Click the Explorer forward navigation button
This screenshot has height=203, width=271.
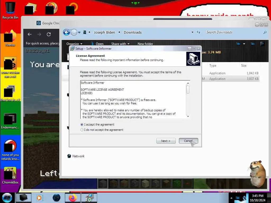point(74,32)
